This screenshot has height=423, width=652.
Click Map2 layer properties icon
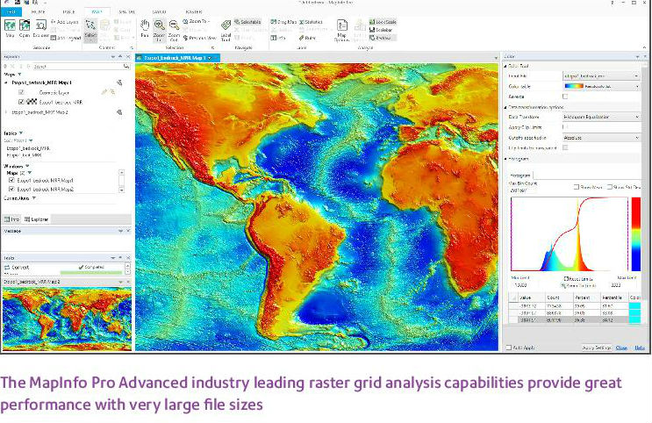point(119,112)
